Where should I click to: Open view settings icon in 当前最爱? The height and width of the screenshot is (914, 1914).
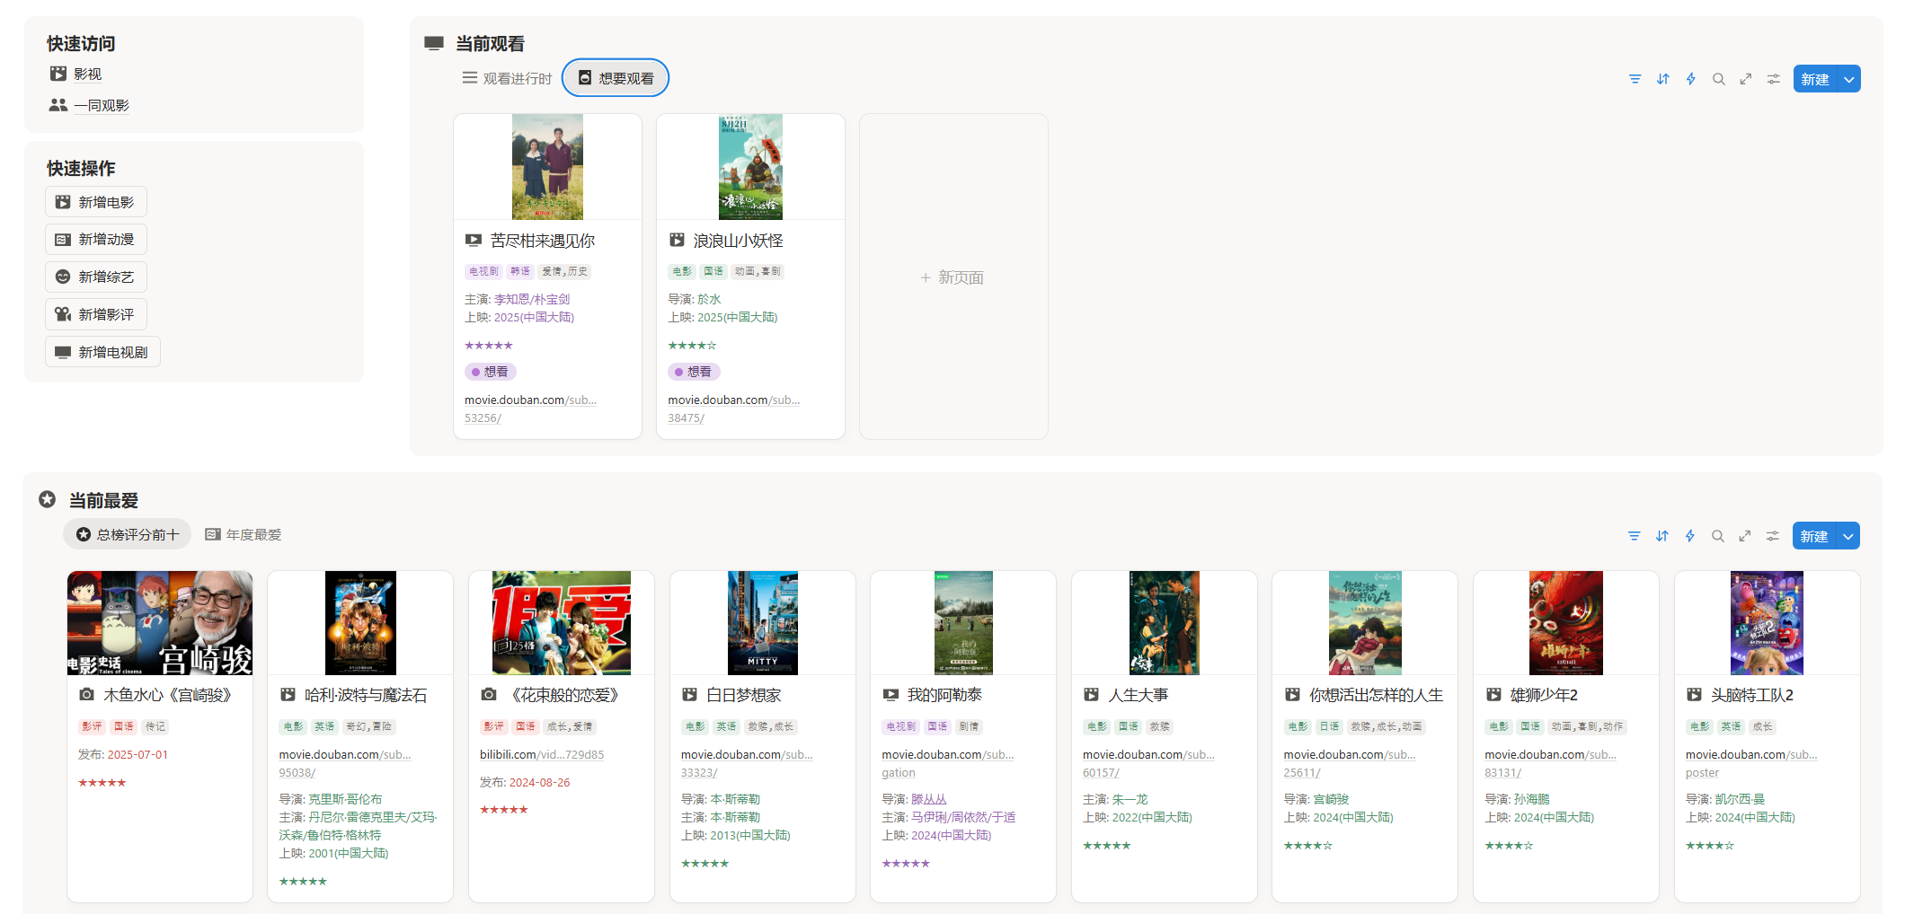pyautogui.click(x=1772, y=536)
